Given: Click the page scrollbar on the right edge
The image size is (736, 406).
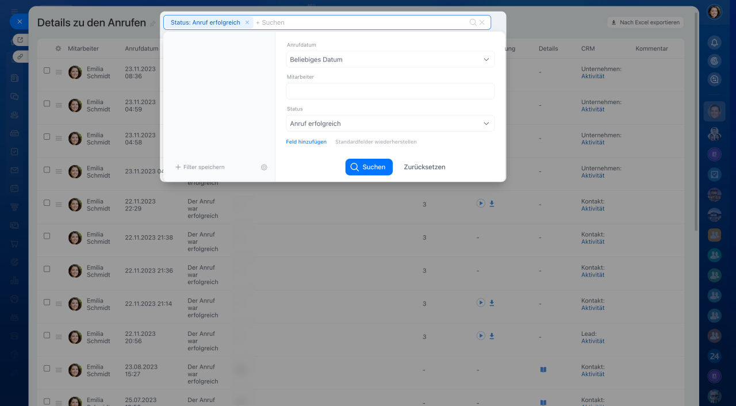Looking at the screenshot, I should [x=696, y=121].
